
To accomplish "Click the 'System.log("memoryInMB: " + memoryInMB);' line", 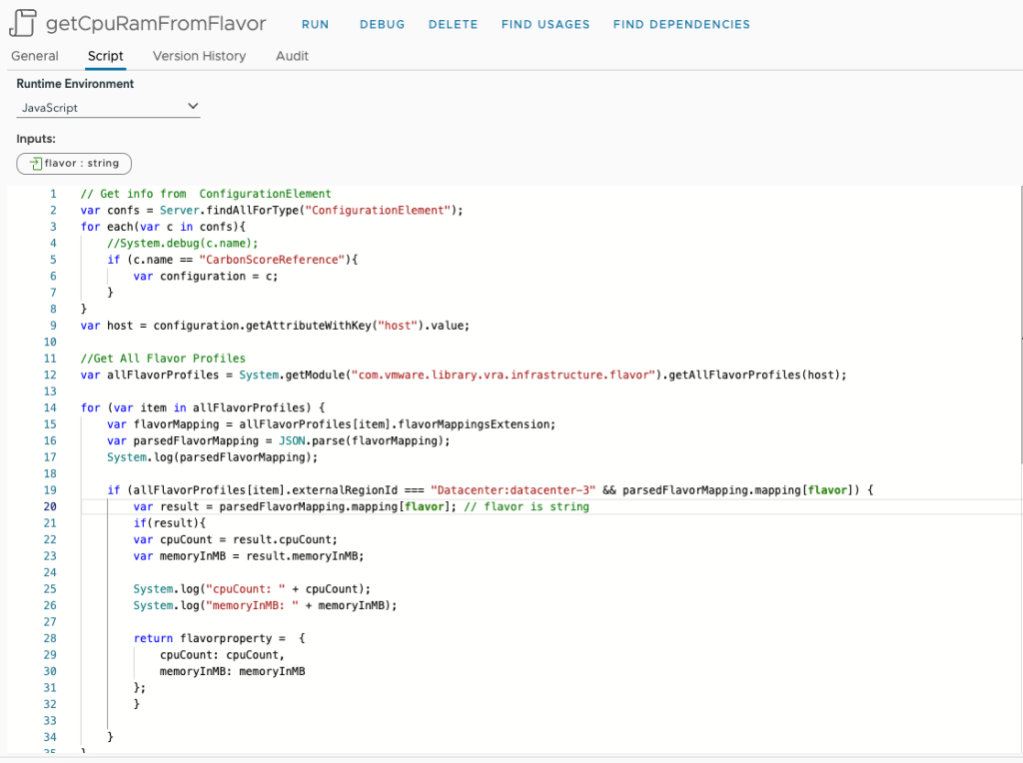I will [x=265, y=606].
